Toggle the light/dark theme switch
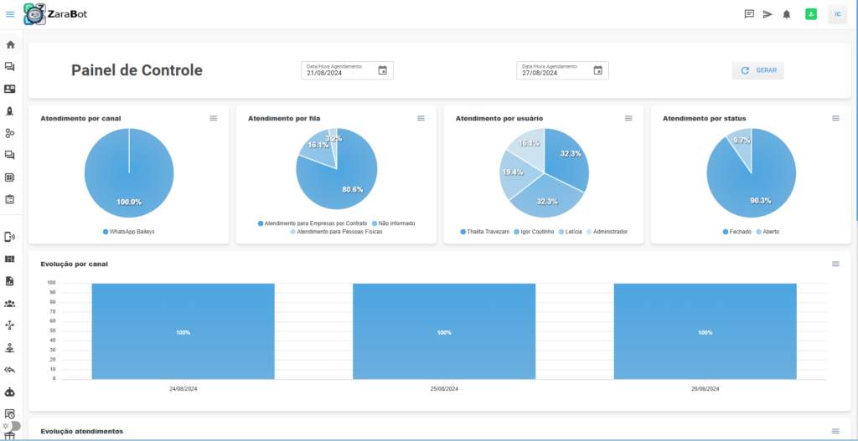The image size is (858, 441). click(x=12, y=426)
